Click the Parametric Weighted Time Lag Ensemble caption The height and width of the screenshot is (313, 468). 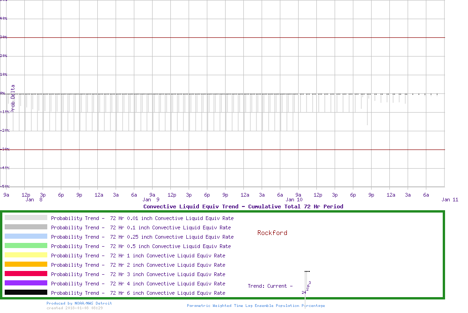(x=256, y=306)
